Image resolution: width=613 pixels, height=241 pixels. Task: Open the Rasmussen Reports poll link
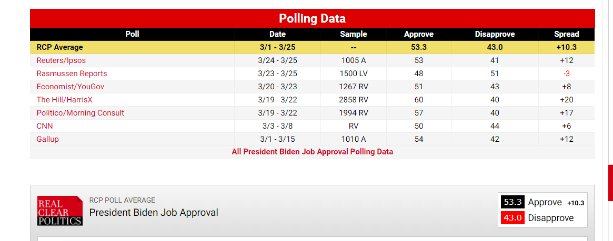(x=72, y=74)
